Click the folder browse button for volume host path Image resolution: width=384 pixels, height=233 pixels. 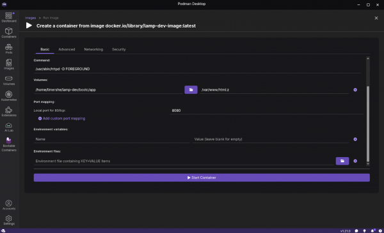191,89
